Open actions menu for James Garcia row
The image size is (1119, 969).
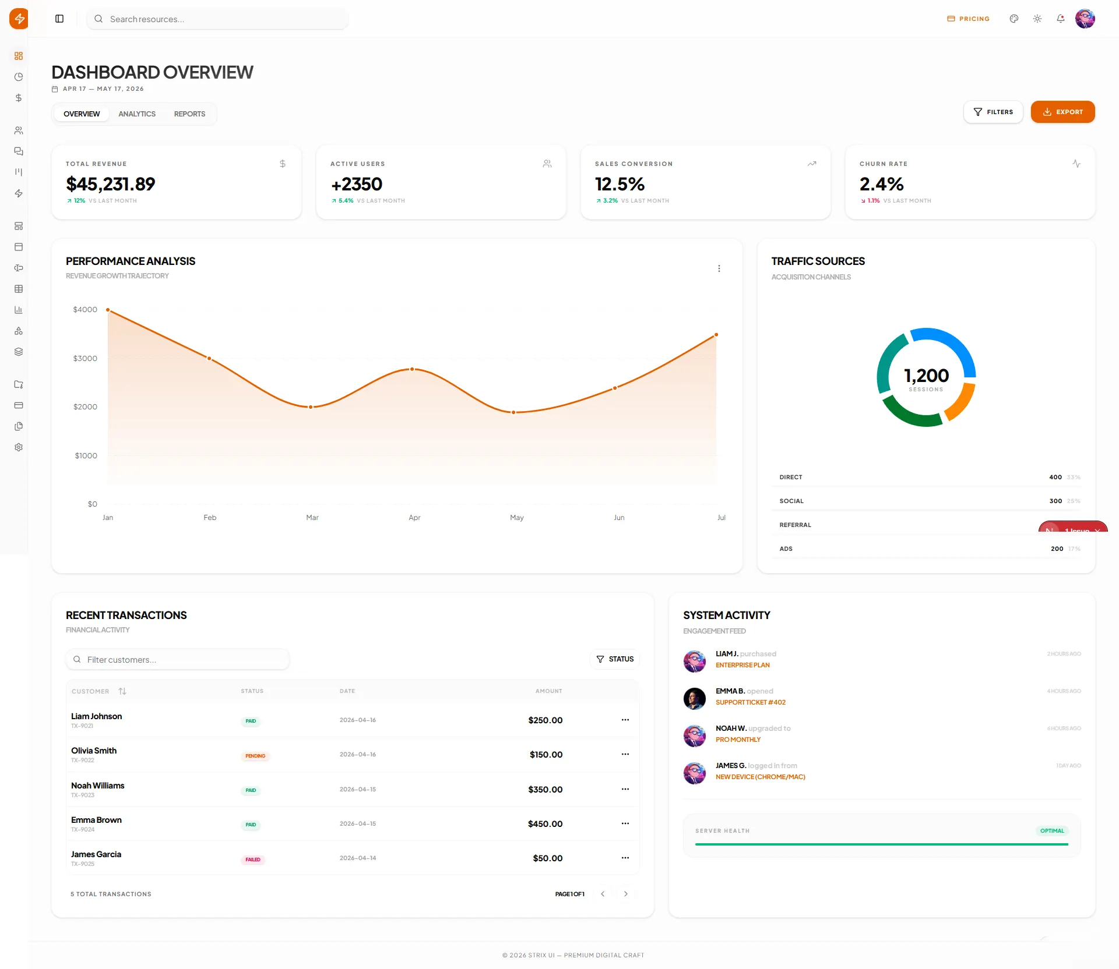click(625, 858)
